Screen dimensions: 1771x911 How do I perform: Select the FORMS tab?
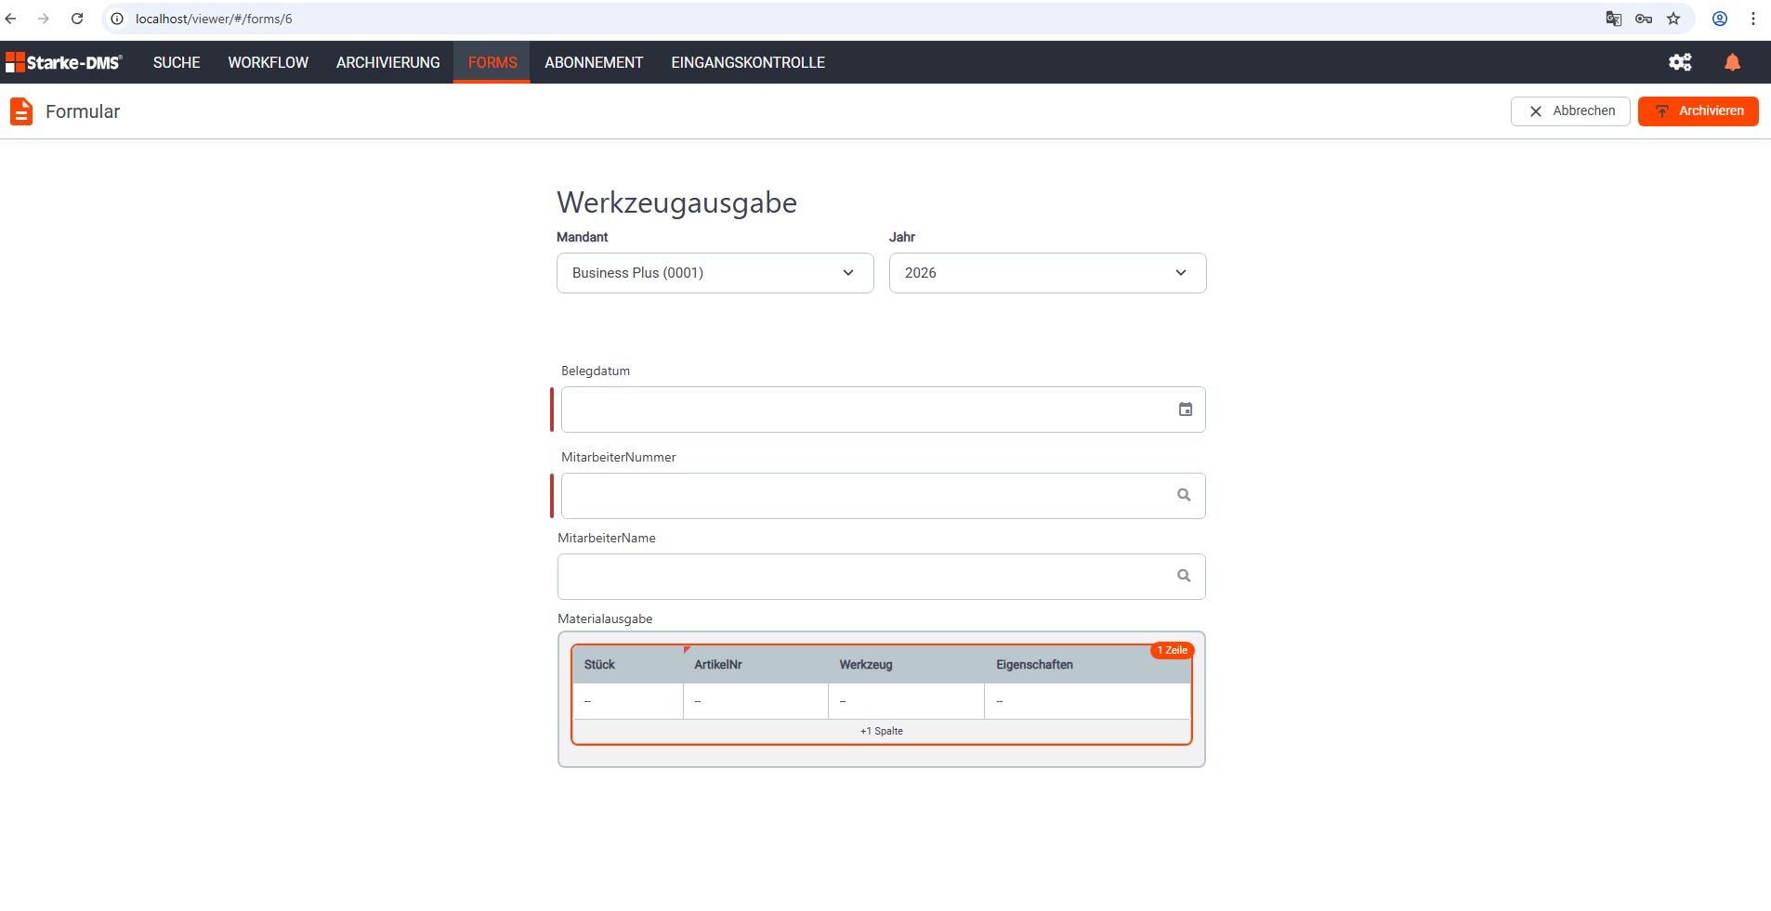point(492,62)
